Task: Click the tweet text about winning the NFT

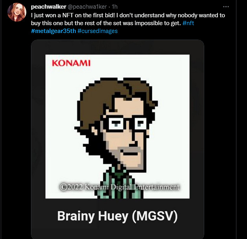Action: coord(128,19)
